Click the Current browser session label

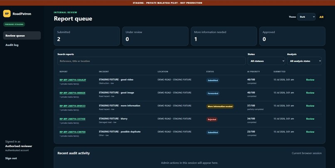(x=307, y=153)
